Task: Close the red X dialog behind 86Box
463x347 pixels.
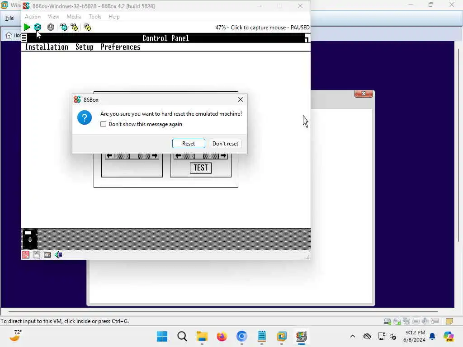Action: click(364, 94)
